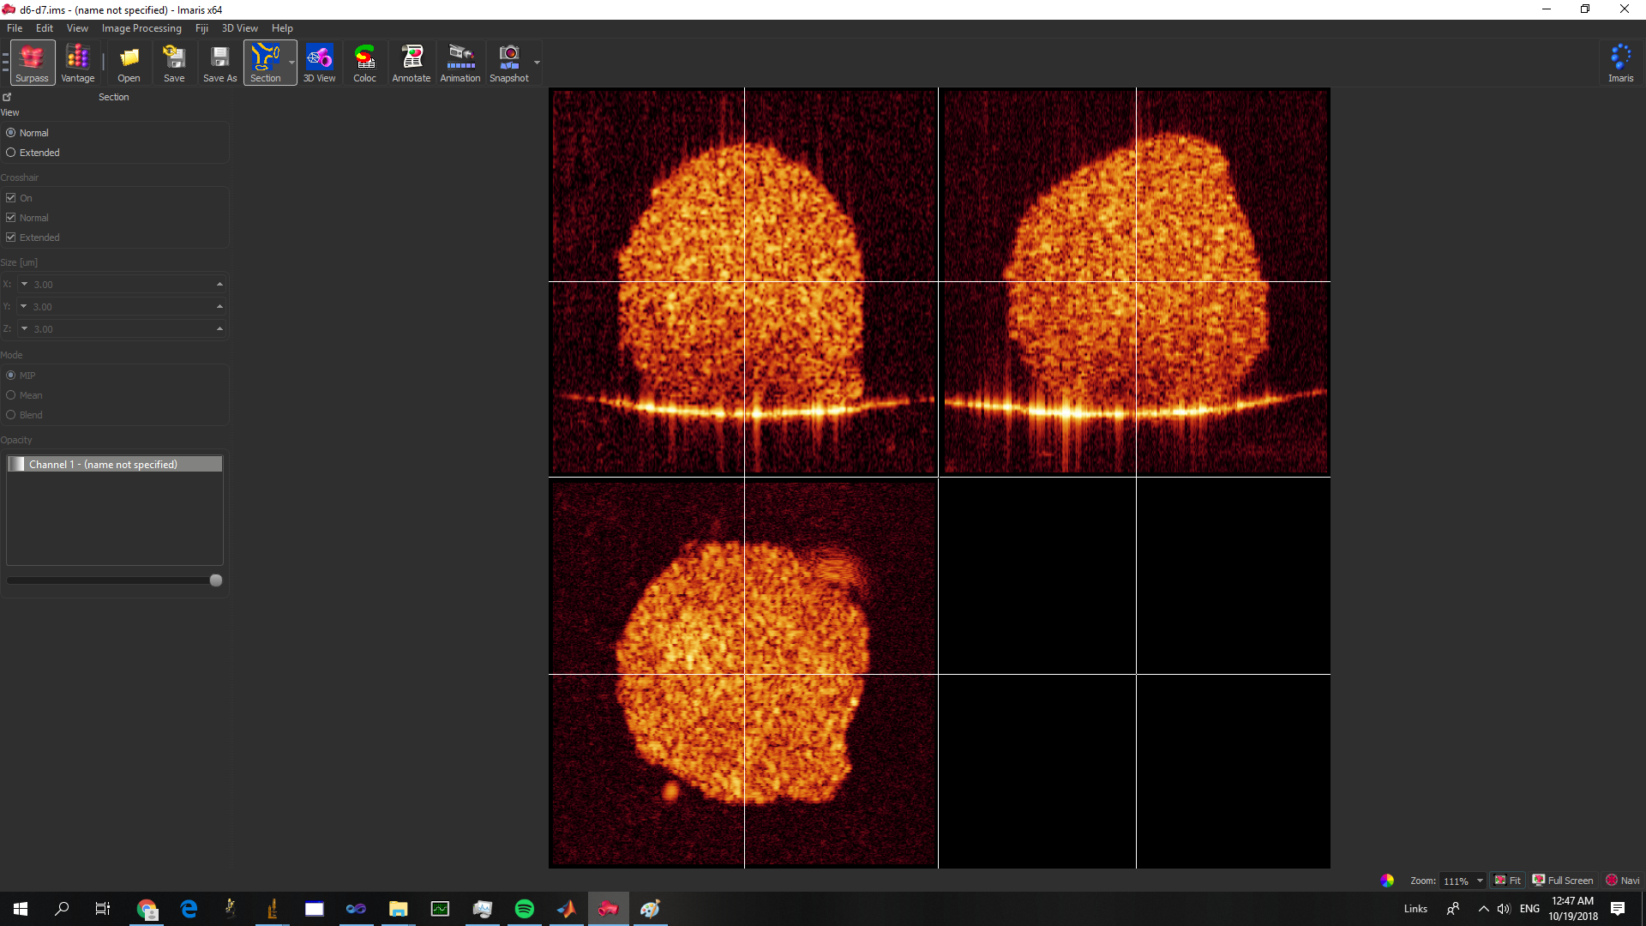
Task: Expand the Section button dropdown arrow
Action: coord(291,63)
